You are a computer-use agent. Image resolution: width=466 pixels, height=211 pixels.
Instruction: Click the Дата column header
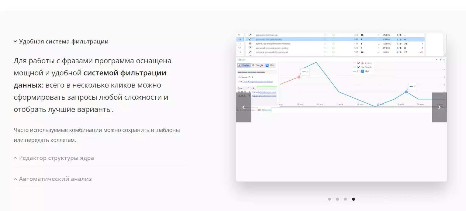(242, 88)
